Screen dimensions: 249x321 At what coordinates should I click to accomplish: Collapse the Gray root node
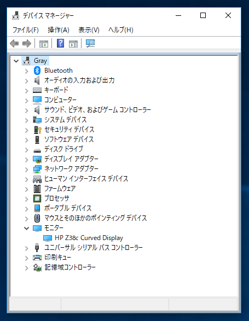coord(16,61)
